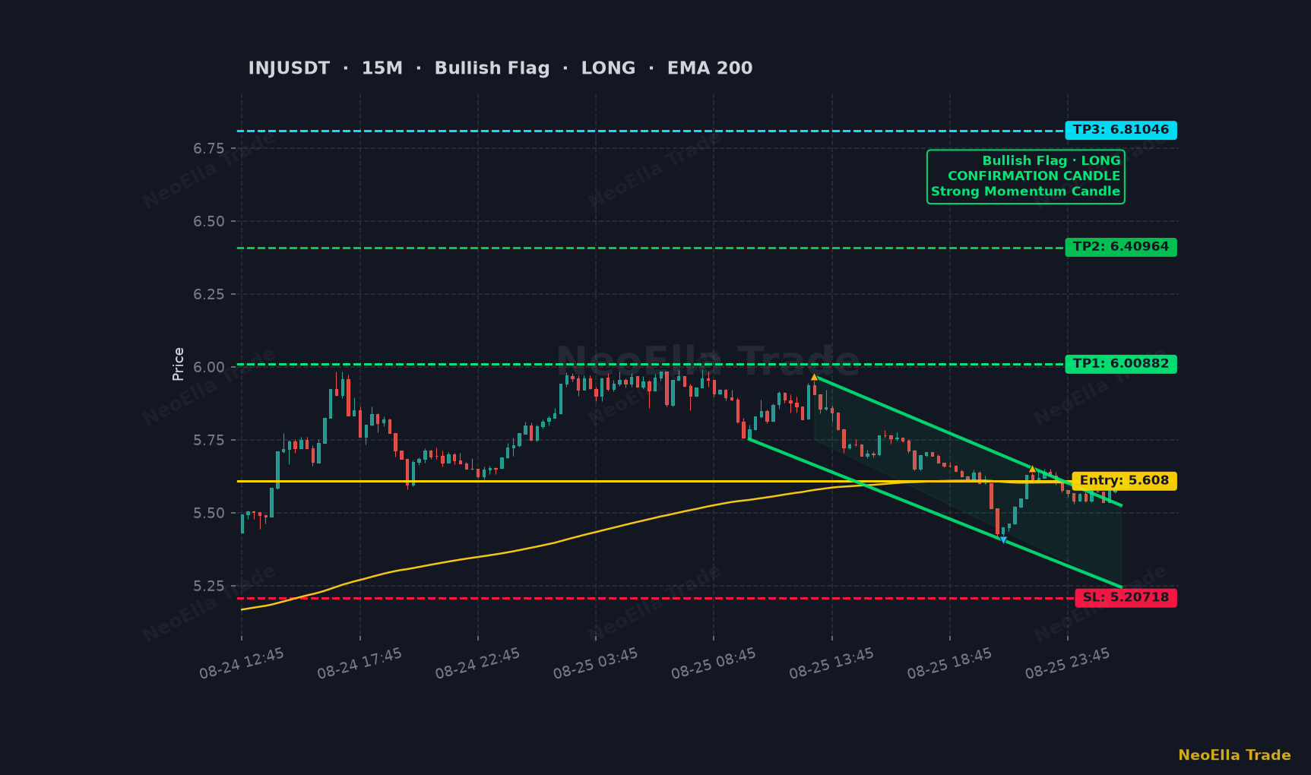The image size is (1311, 775).
Task: Click the 08-25 18:45 time axis label
Action: click(949, 663)
